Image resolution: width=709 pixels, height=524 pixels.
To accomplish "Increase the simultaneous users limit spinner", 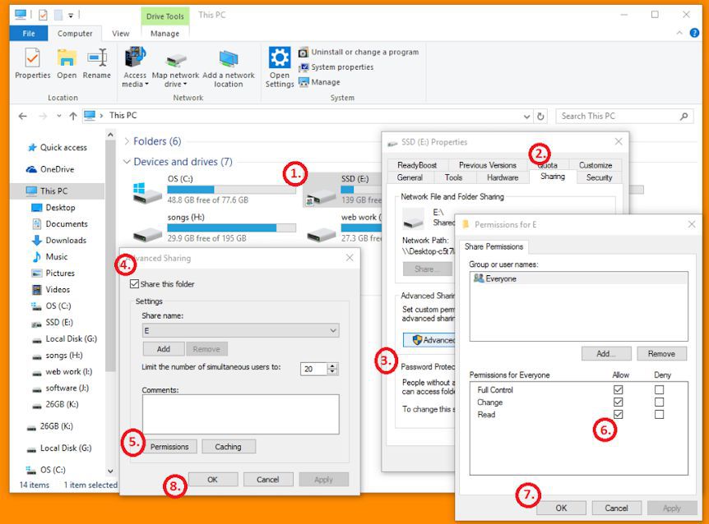I will 332,365.
